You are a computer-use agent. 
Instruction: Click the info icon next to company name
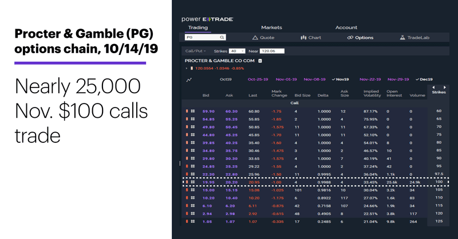tap(260, 61)
